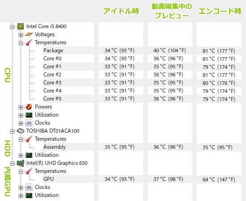Collapse the Intel Core i5 8400 node
Screen dimensions: 246x201
(12, 27)
